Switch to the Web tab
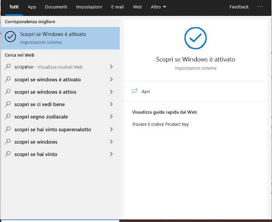Viewport: 272px width, 222px height. coord(137,7)
